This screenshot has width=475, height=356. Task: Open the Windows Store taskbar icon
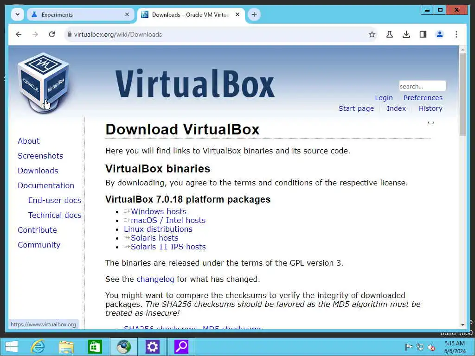(x=95, y=347)
